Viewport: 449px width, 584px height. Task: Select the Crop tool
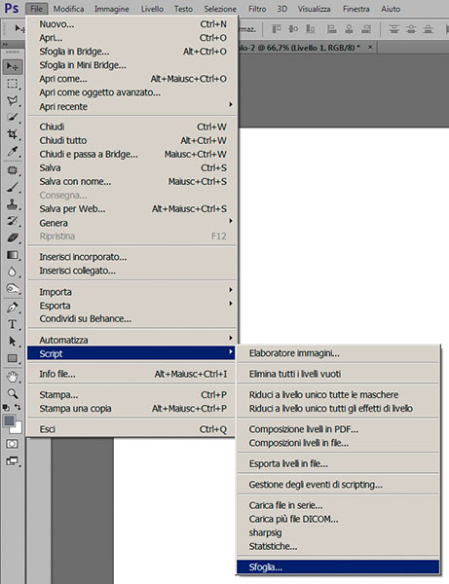(x=13, y=134)
